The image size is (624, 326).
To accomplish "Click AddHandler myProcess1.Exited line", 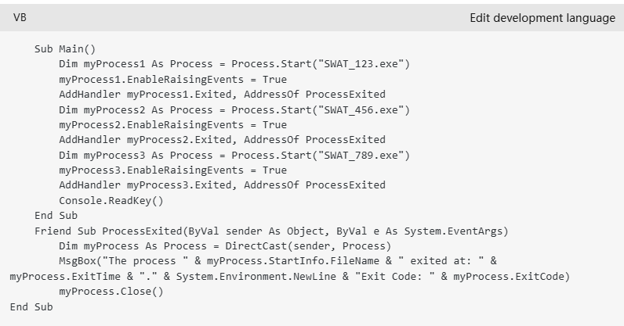I will 222,95.
